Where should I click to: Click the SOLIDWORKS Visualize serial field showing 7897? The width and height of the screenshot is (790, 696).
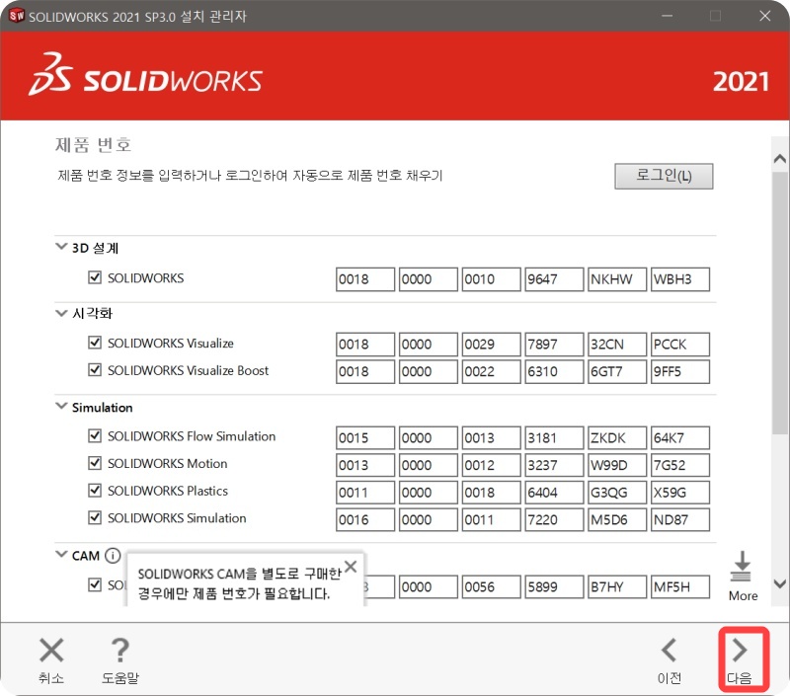click(x=554, y=344)
